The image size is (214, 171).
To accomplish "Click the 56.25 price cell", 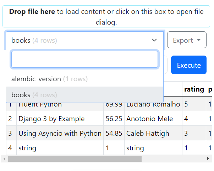I will pos(114,119).
